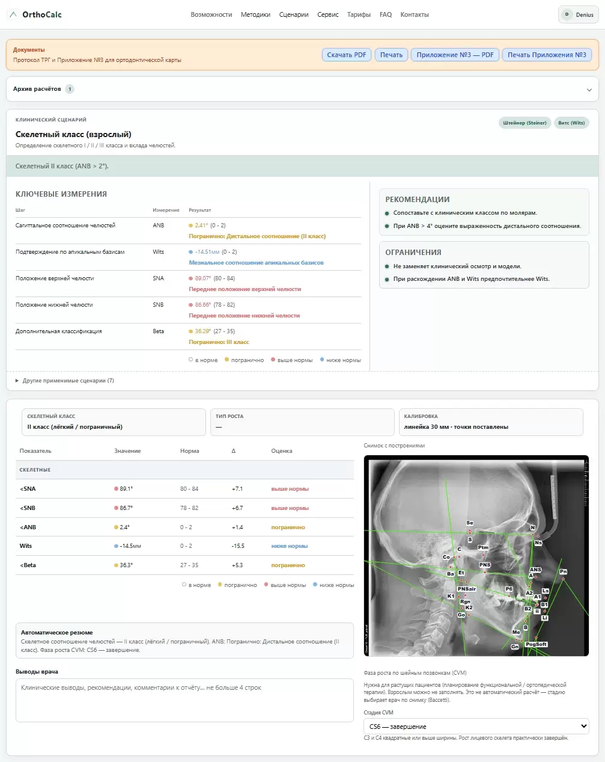Click the OrthoCalc logo icon
The height and width of the screenshot is (762, 605).
14,14
